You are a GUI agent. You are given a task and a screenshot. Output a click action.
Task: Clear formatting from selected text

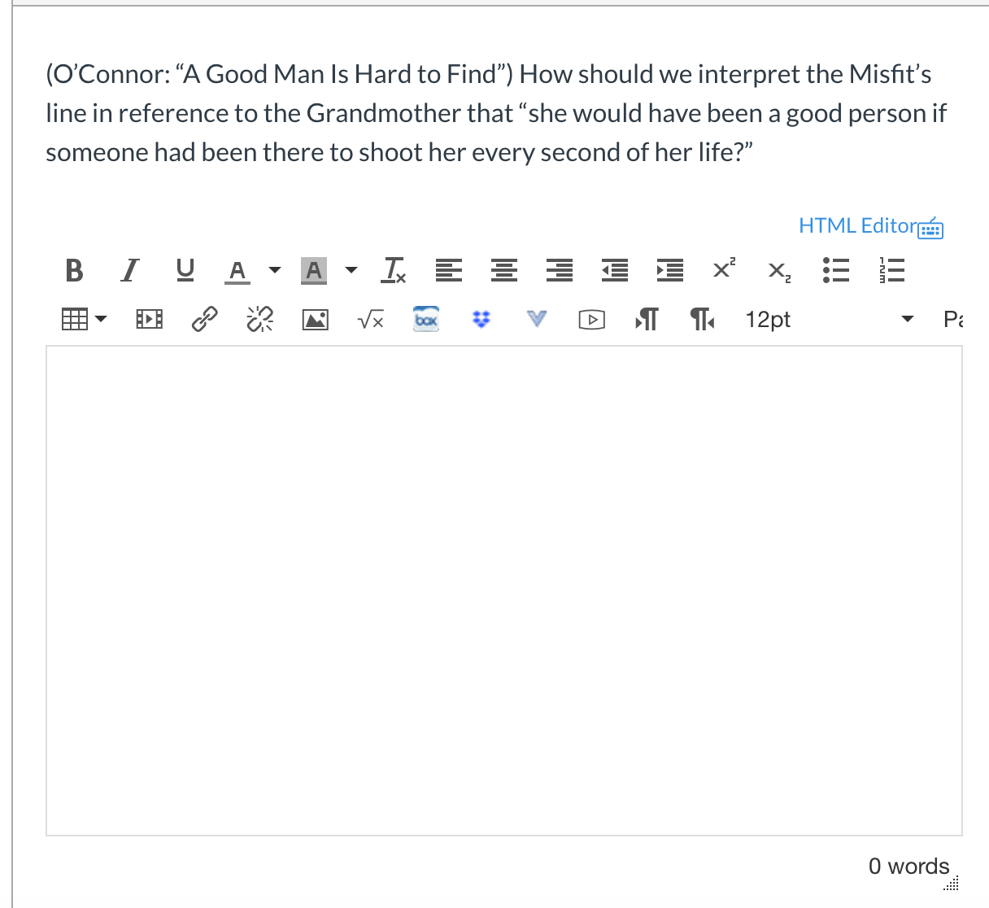click(x=394, y=270)
